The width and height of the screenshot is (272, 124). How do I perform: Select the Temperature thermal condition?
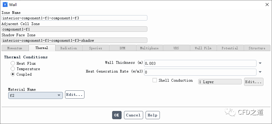point(13,69)
